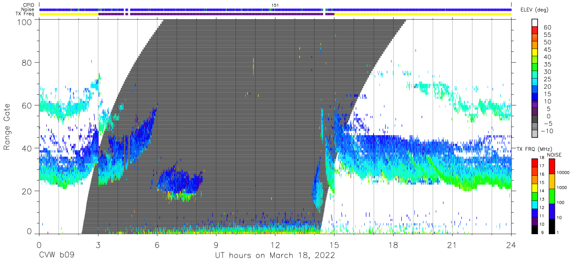The width and height of the screenshot is (575, 265).
Task: Click the 50 label on elevation scale
Action: tap(547, 43)
